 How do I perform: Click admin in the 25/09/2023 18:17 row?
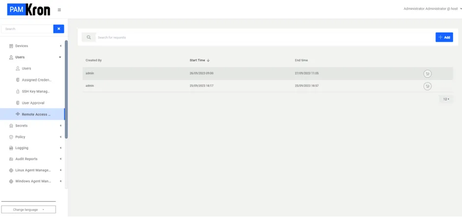click(x=89, y=86)
